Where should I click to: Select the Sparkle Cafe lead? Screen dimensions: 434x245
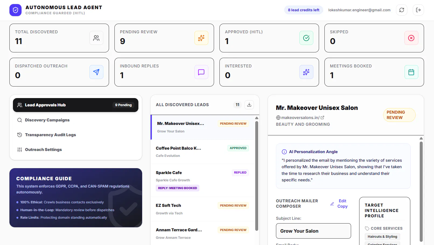pyautogui.click(x=202, y=181)
